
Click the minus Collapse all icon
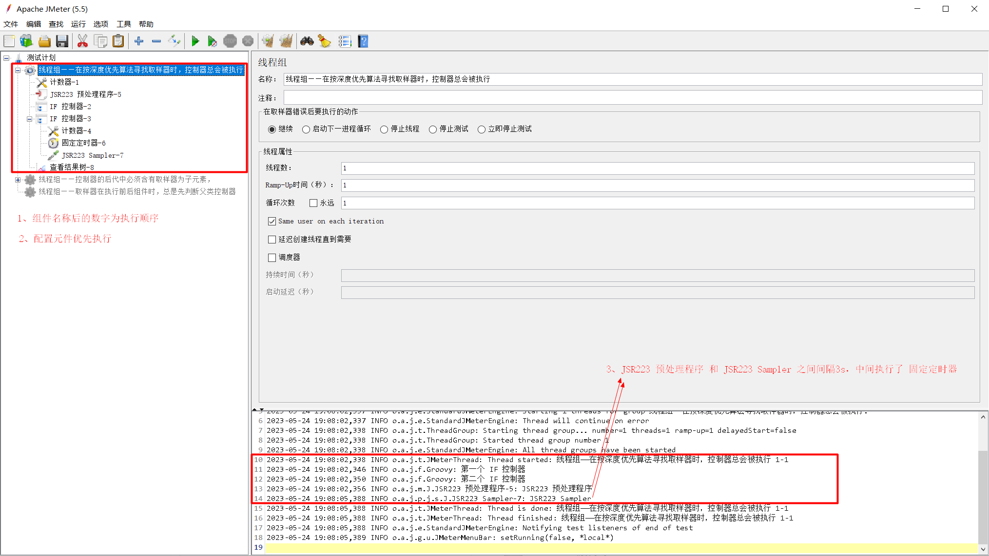[x=156, y=41]
